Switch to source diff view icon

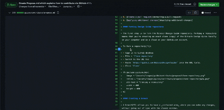click(x=189, y=13)
